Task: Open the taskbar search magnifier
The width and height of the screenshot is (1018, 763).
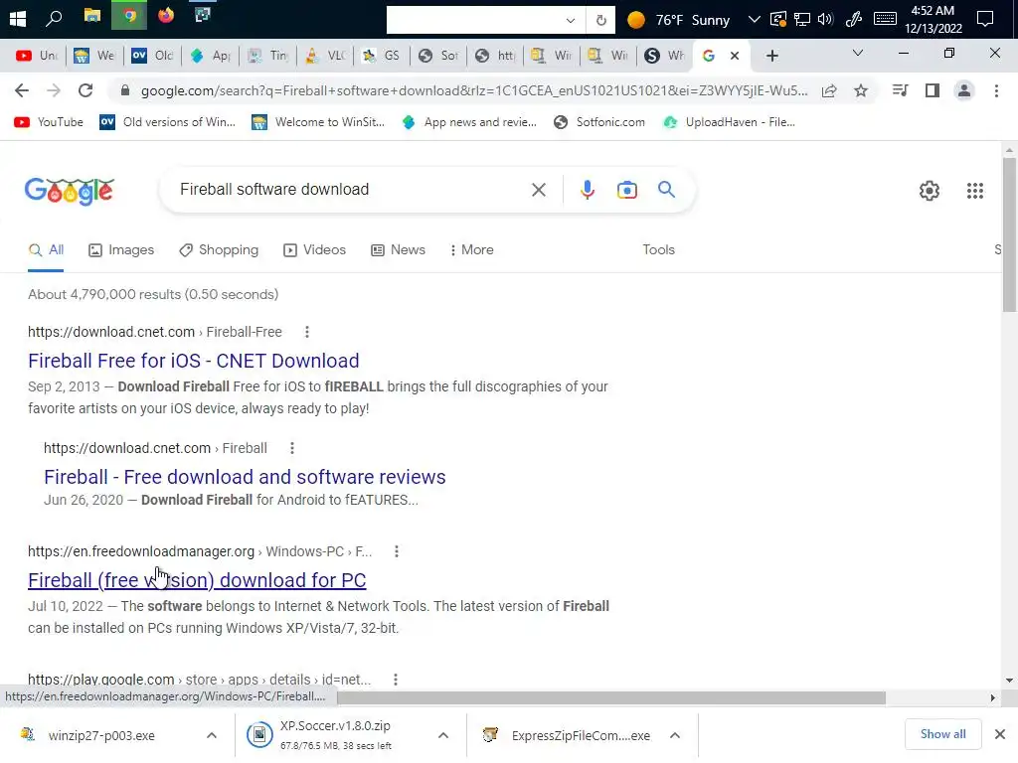Action: (x=54, y=18)
